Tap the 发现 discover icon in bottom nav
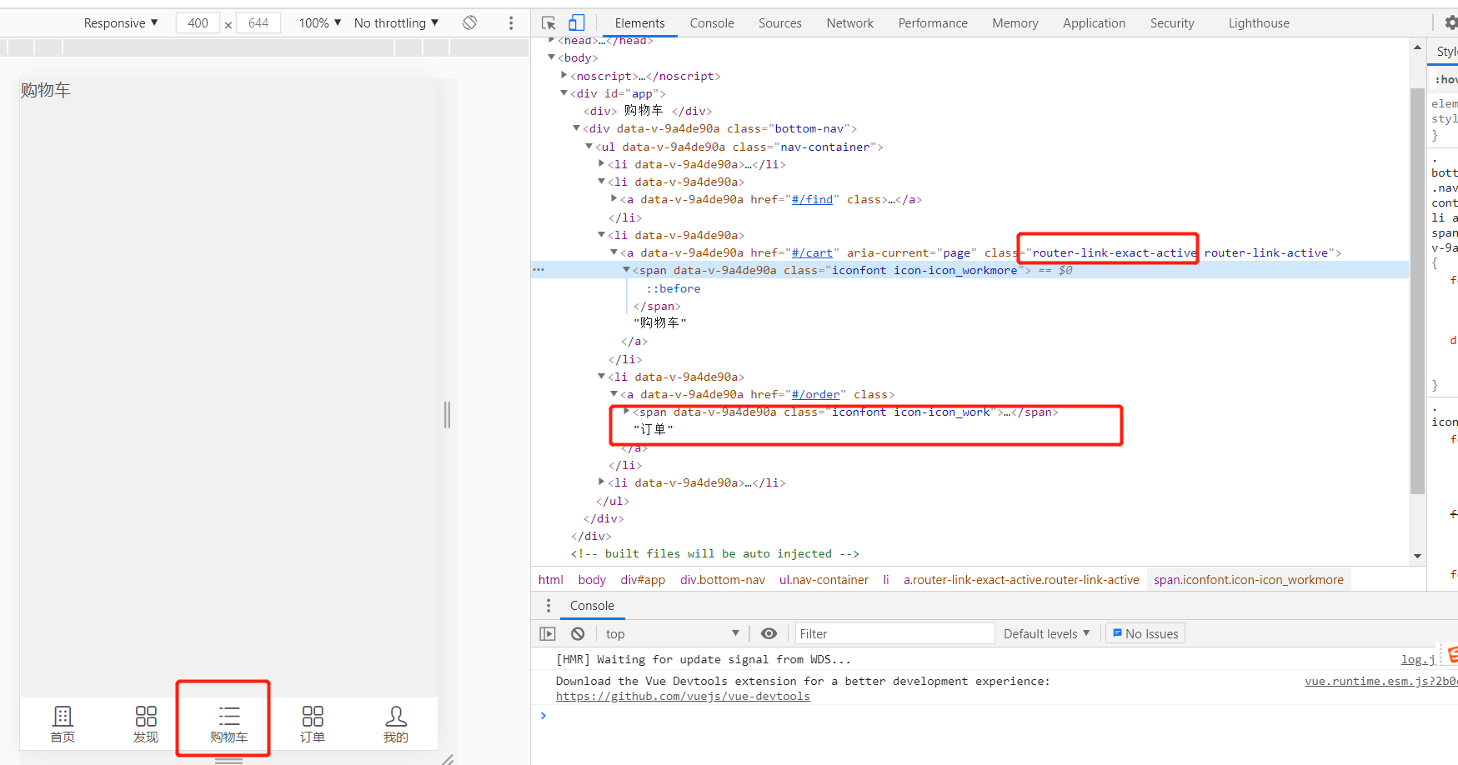Viewport: 1458px width, 765px height. point(146,716)
